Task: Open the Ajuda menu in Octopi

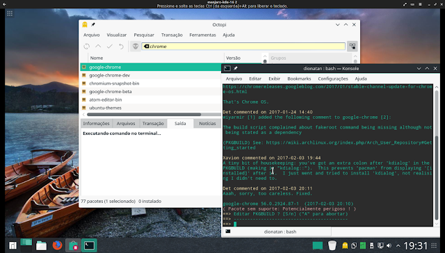Action: pyautogui.click(x=229, y=35)
